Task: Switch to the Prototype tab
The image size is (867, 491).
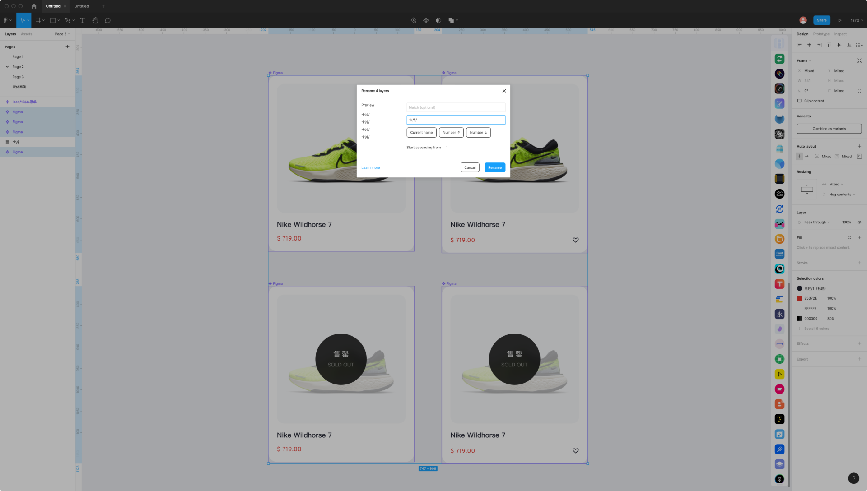Action: 821,34
